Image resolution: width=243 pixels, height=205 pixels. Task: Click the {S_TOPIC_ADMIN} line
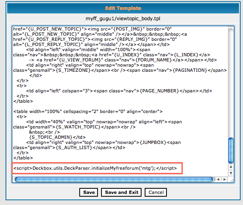coord(57,137)
